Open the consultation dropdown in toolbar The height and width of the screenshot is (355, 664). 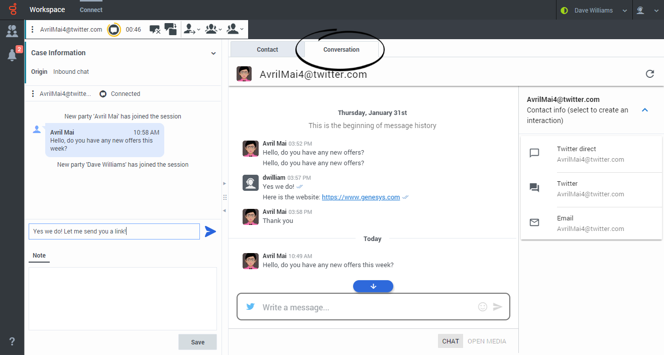pyautogui.click(x=235, y=30)
